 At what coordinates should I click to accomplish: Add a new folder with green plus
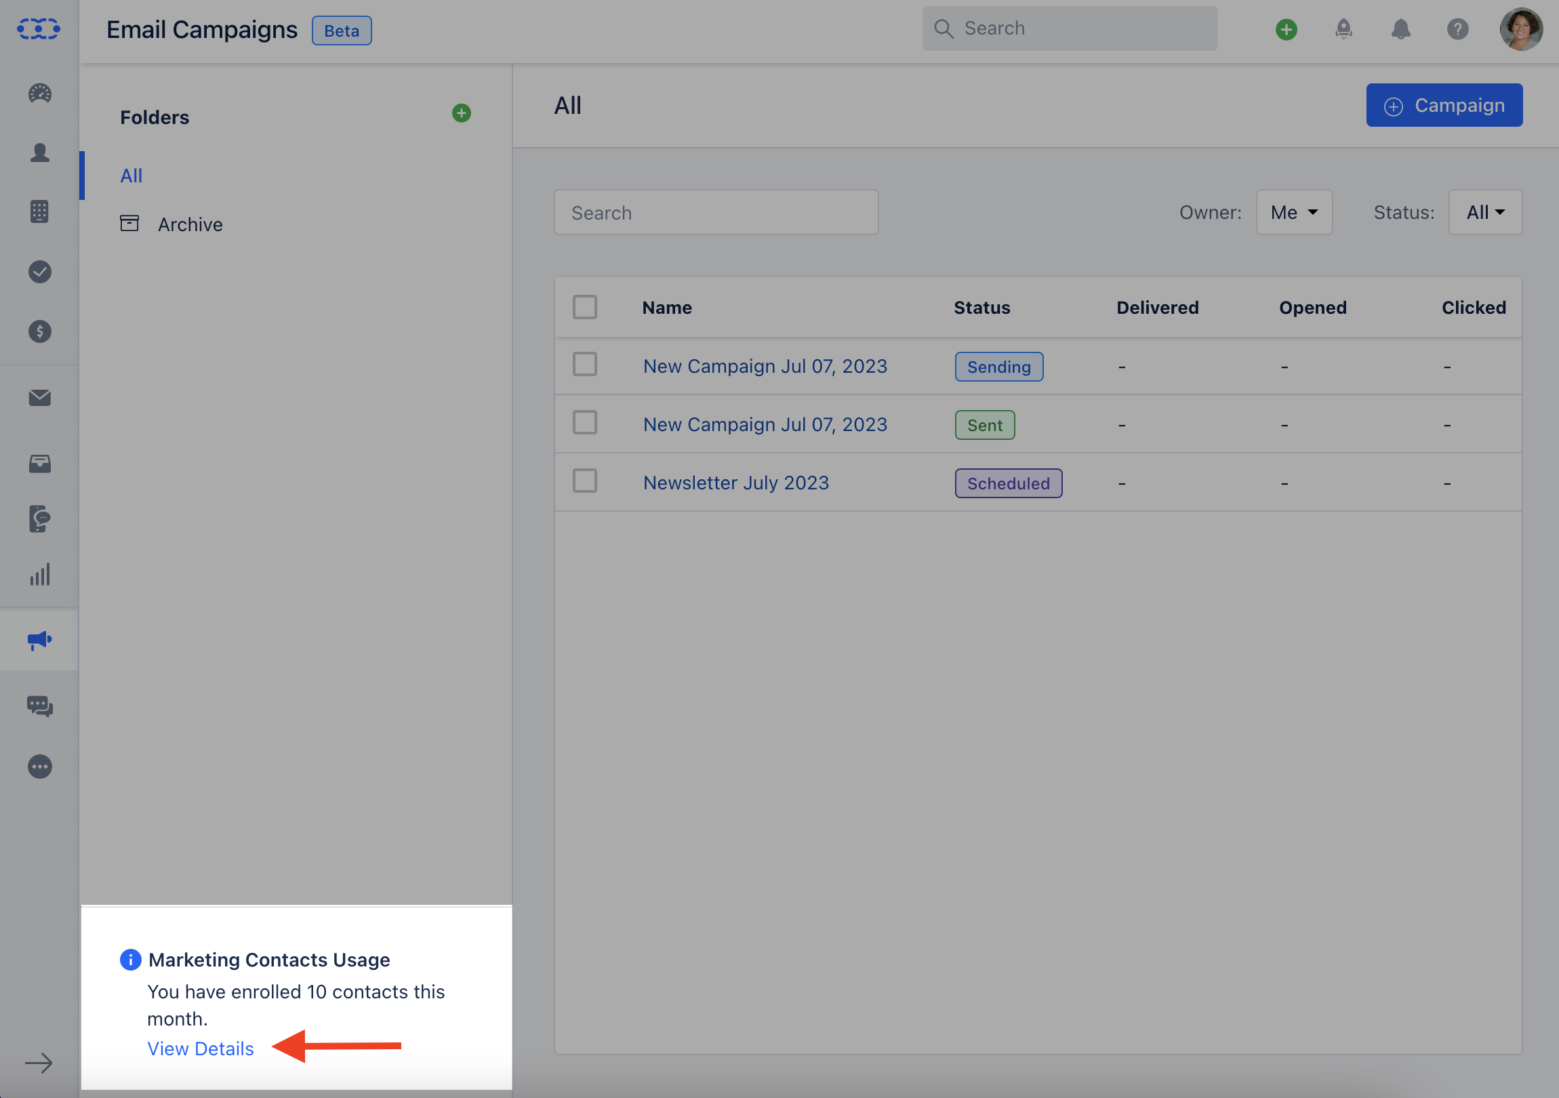[462, 113]
